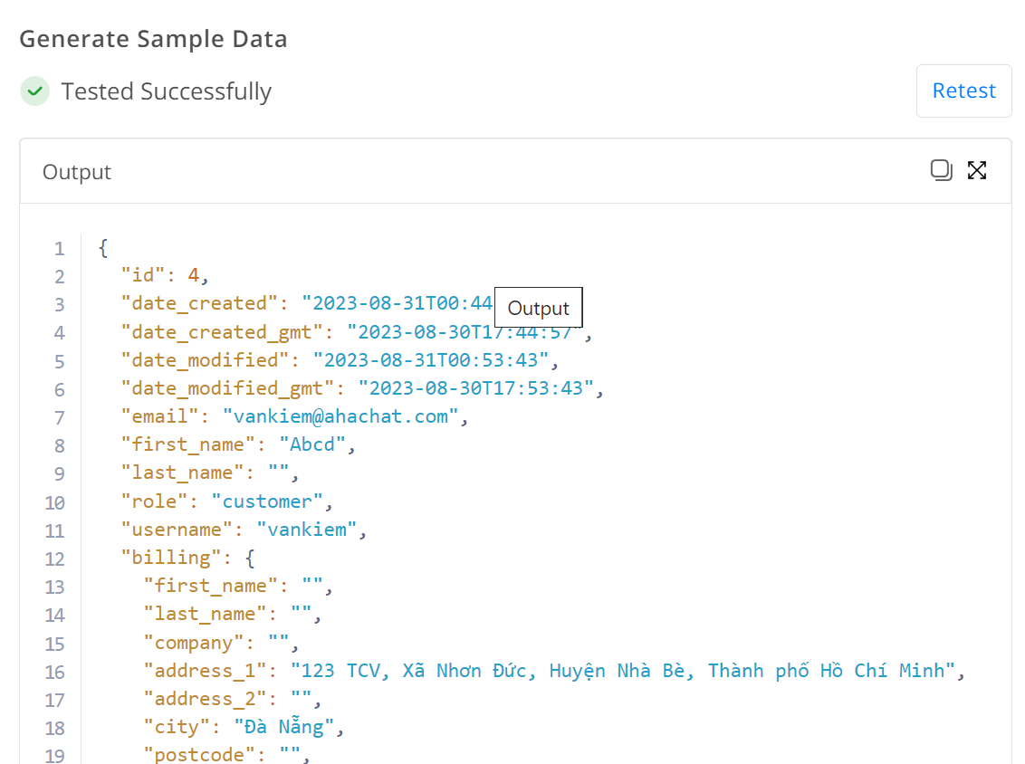Viewport: 1025px width, 764px height.
Task: Click the "postcode" key on line 19
Action: click(199, 754)
